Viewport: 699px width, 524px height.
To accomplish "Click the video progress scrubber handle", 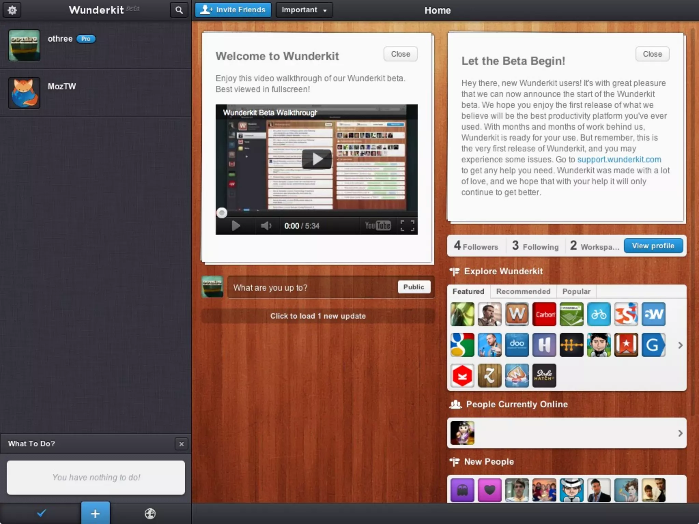I will tap(222, 213).
